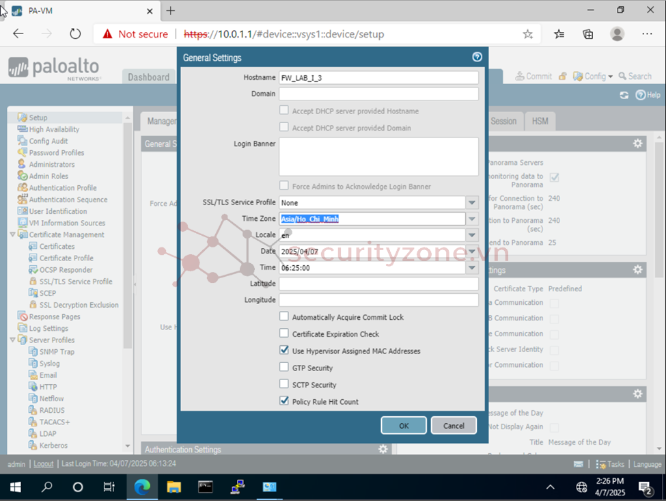Image resolution: width=666 pixels, height=501 pixels.
Task: Enable the SCTP Security checkbox
Action: pos(283,384)
